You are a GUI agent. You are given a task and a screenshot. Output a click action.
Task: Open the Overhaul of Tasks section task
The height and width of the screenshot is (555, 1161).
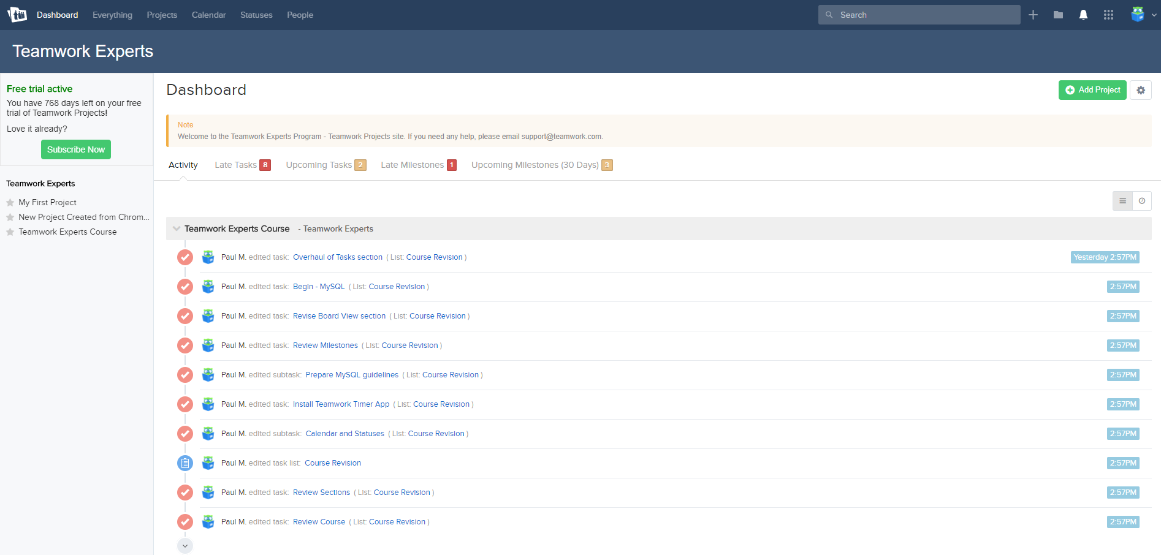point(338,257)
